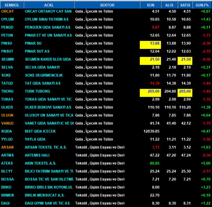
Task: Click highlighted 21.50 SON cell for SEGMN
Action: [151, 59]
